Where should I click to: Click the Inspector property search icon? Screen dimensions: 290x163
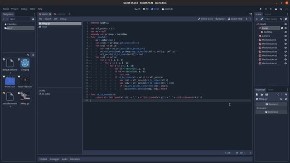click(x=281, y=99)
